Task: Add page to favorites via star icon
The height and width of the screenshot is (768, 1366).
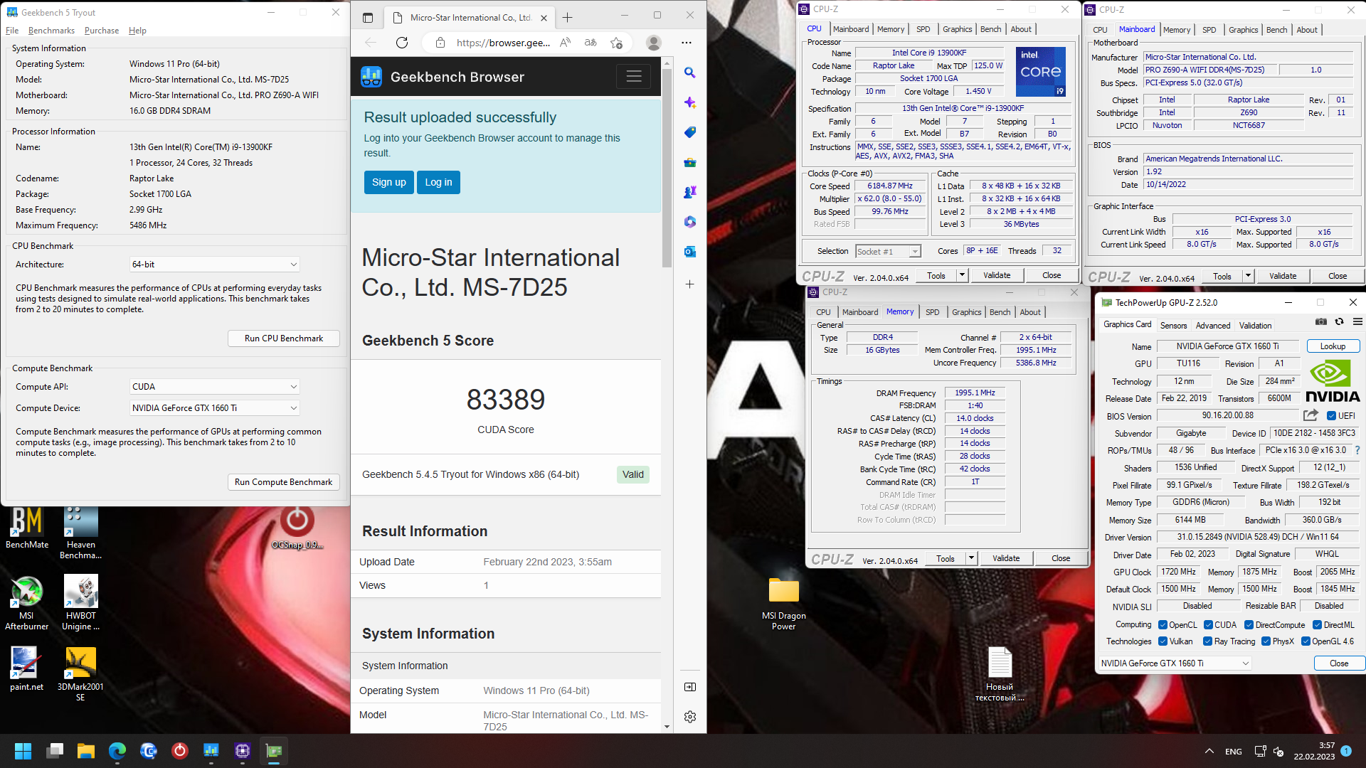Action: 616,43
